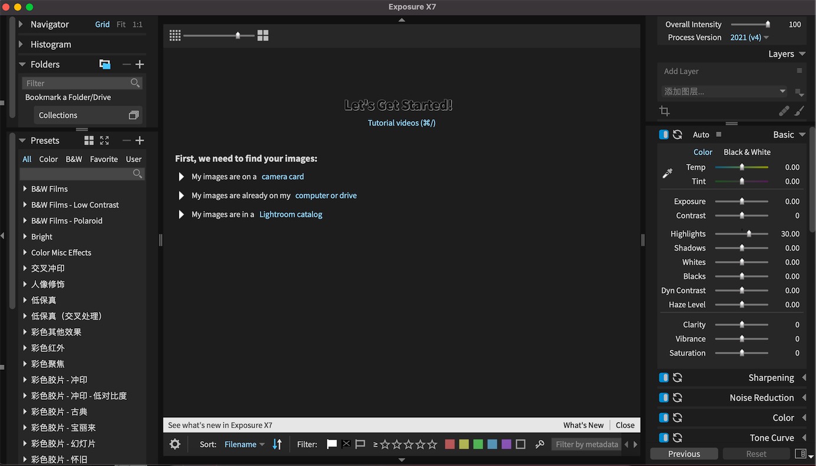Toggle the Color panel switch
816x466 pixels.
664,418
